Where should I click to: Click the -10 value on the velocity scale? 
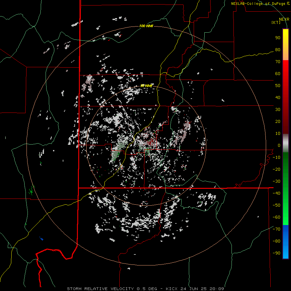coord(276,157)
